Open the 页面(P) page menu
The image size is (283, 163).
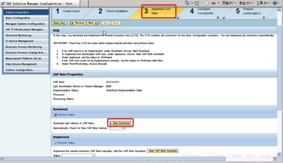coord(229,3)
